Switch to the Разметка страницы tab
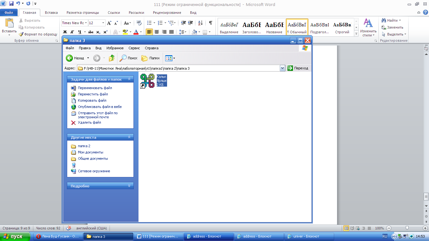Viewport: 429px width, 241px height. coord(83,13)
